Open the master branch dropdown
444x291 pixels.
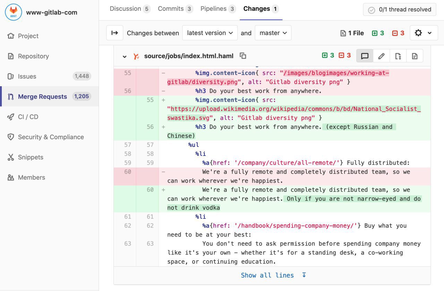coord(273,33)
